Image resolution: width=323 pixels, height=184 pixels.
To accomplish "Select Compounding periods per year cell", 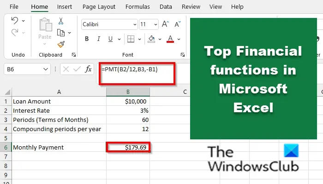I will point(59,129).
